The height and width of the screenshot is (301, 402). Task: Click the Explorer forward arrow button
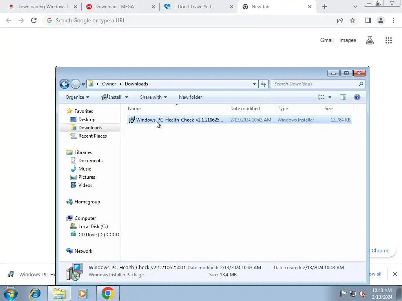click(x=75, y=84)
